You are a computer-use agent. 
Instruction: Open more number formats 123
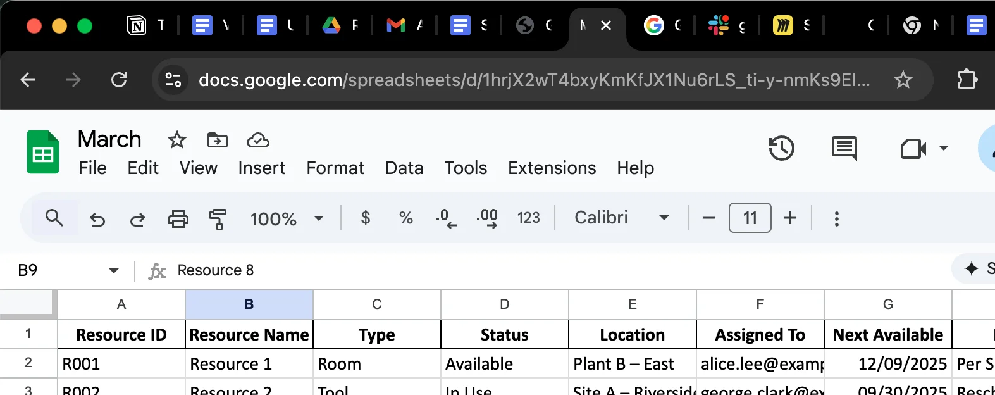528,218
